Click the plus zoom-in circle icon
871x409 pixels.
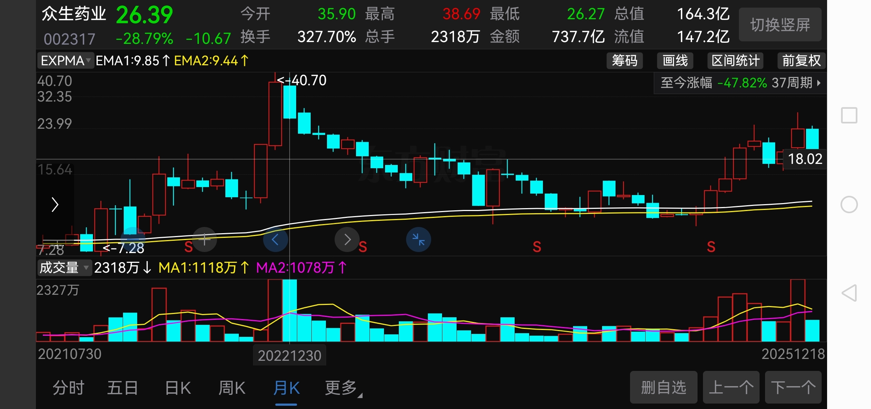point(205,239)
